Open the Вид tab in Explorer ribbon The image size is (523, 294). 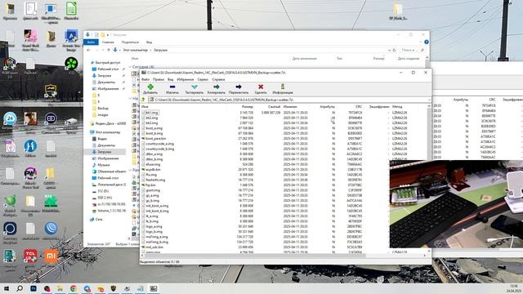click(x=149, y=42)
